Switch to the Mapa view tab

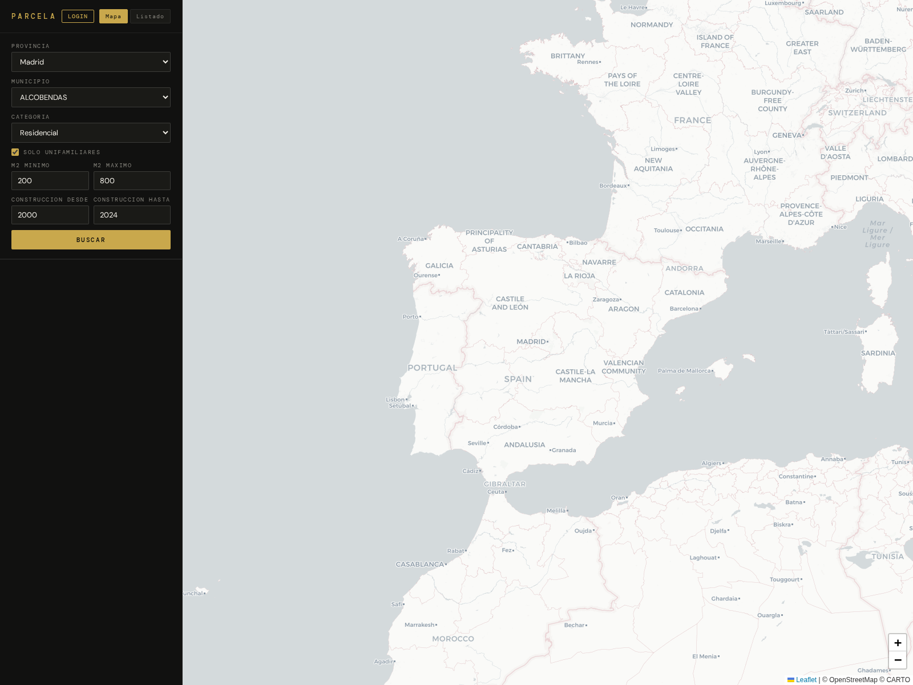point(113,16)
